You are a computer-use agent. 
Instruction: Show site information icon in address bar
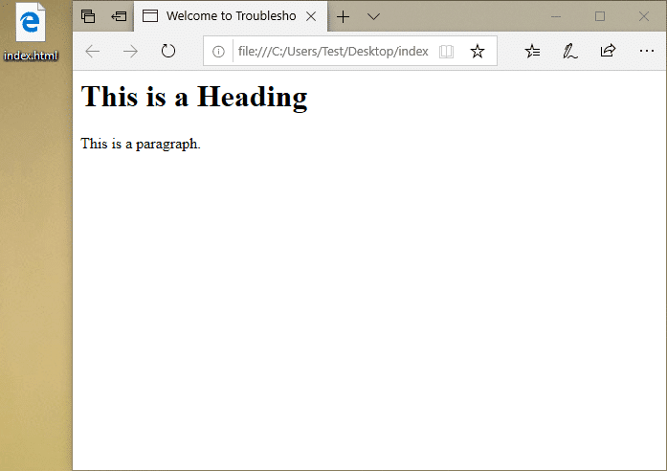coord(218,52)
